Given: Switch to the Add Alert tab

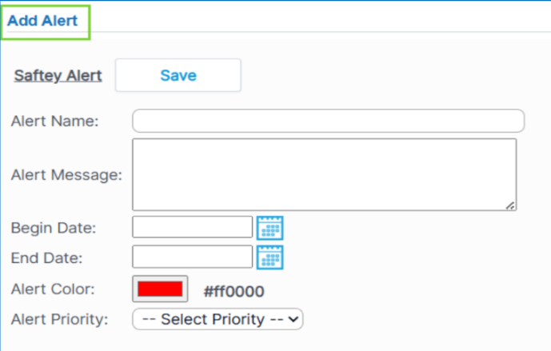Looking at the screenshot, I should pyautogui.click(x=43, y=21).
